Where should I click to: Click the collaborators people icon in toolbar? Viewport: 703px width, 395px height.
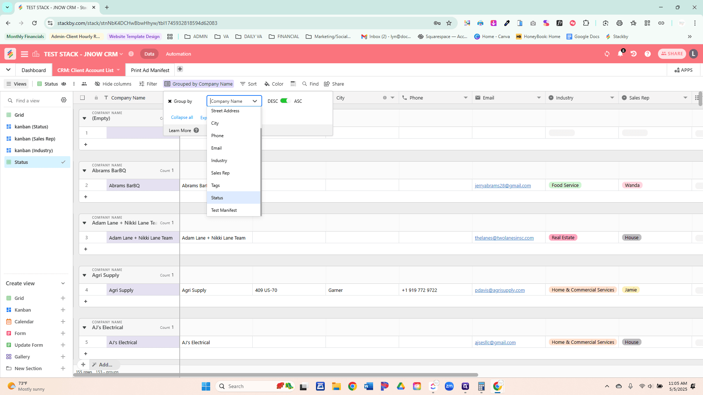click(x=84, y=84)
